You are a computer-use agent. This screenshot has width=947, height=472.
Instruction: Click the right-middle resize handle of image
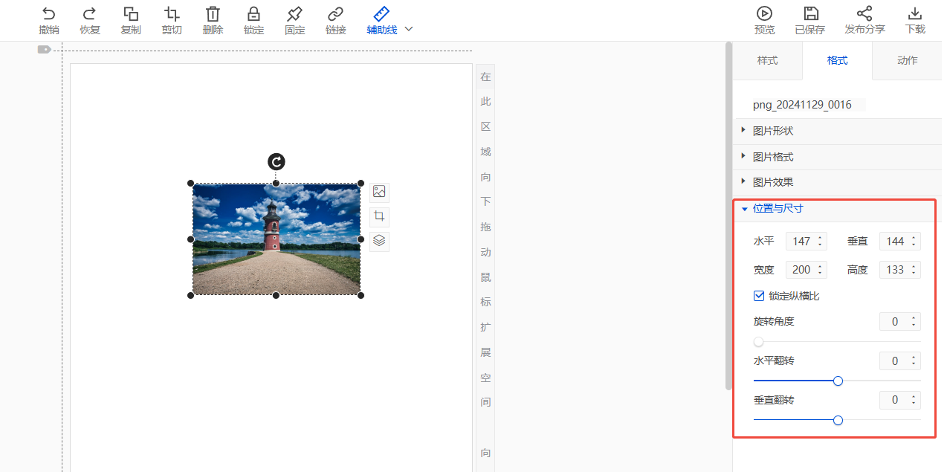point(361,239)
